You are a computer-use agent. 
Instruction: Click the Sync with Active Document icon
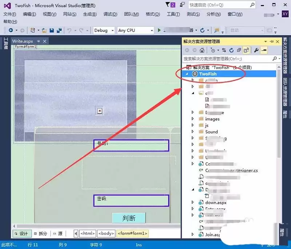[224, 50]
